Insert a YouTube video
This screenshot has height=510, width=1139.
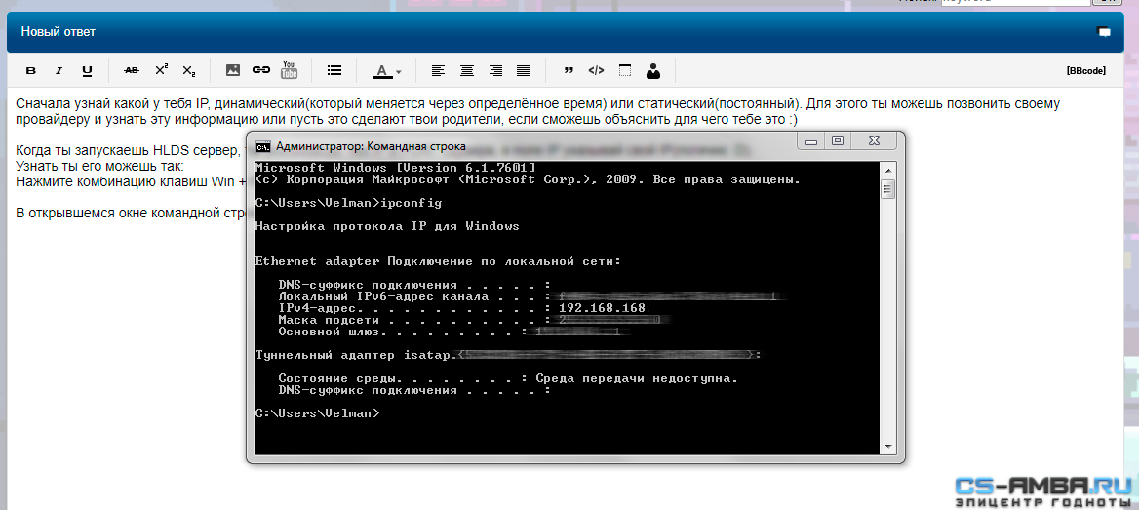point(289,70)
